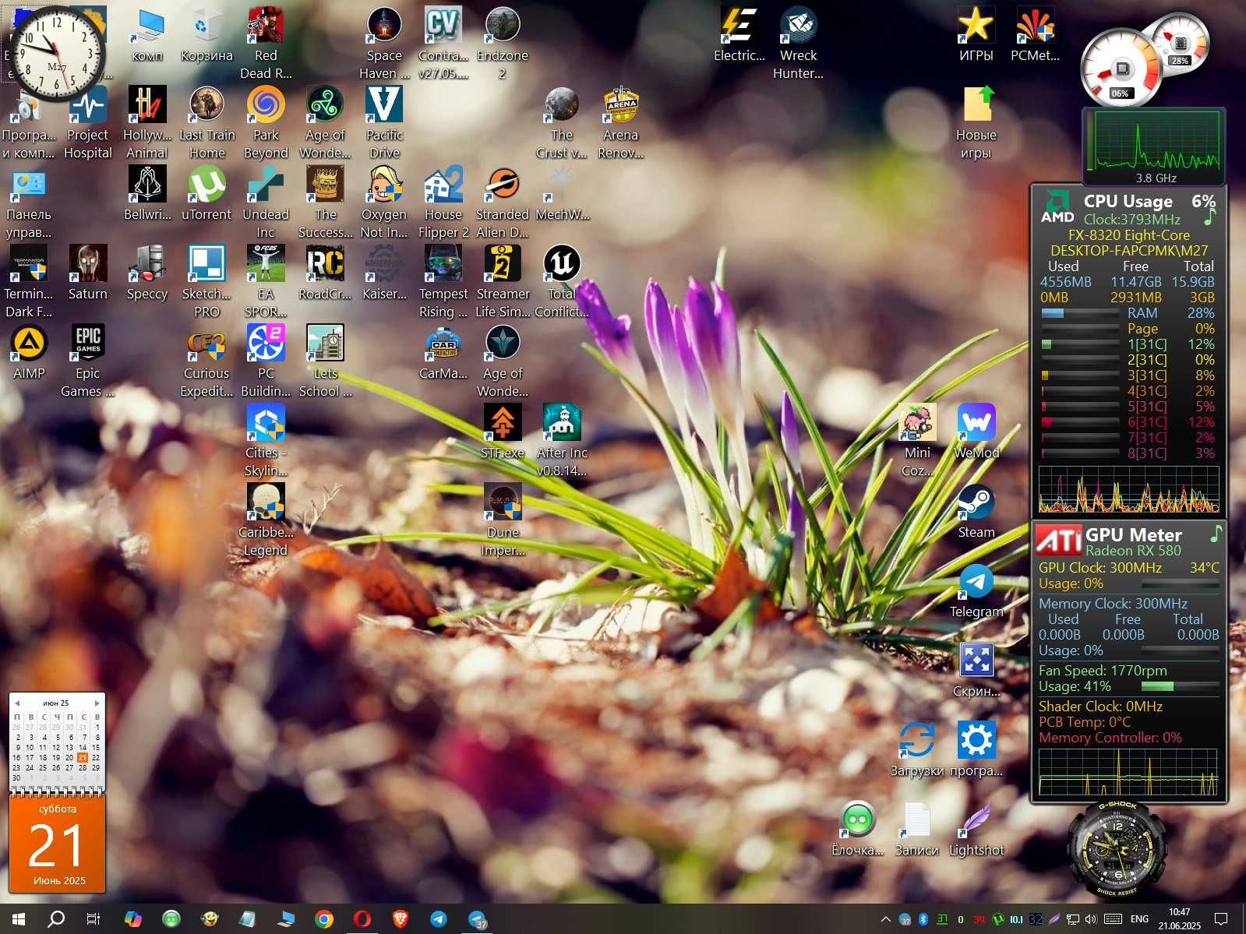This screenshot has height=934, width=1246.
Task: Launch STF.exe shortcut
Action: [x=503, y=432]
